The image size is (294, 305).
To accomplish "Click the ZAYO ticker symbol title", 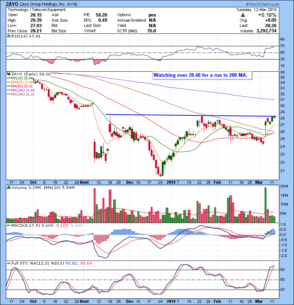I will [12, 4].
